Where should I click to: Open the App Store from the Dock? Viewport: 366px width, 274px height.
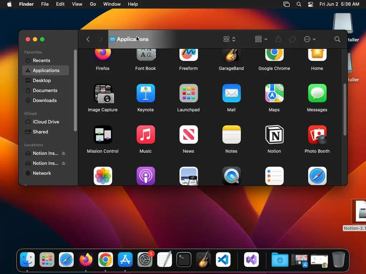point(125,259)
